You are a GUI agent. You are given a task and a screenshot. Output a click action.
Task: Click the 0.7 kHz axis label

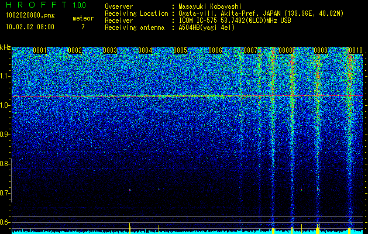(x=4, y=193)
